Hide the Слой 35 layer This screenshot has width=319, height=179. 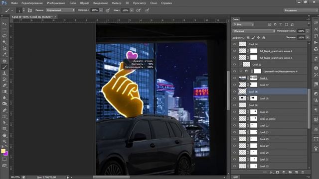point(234,98)
